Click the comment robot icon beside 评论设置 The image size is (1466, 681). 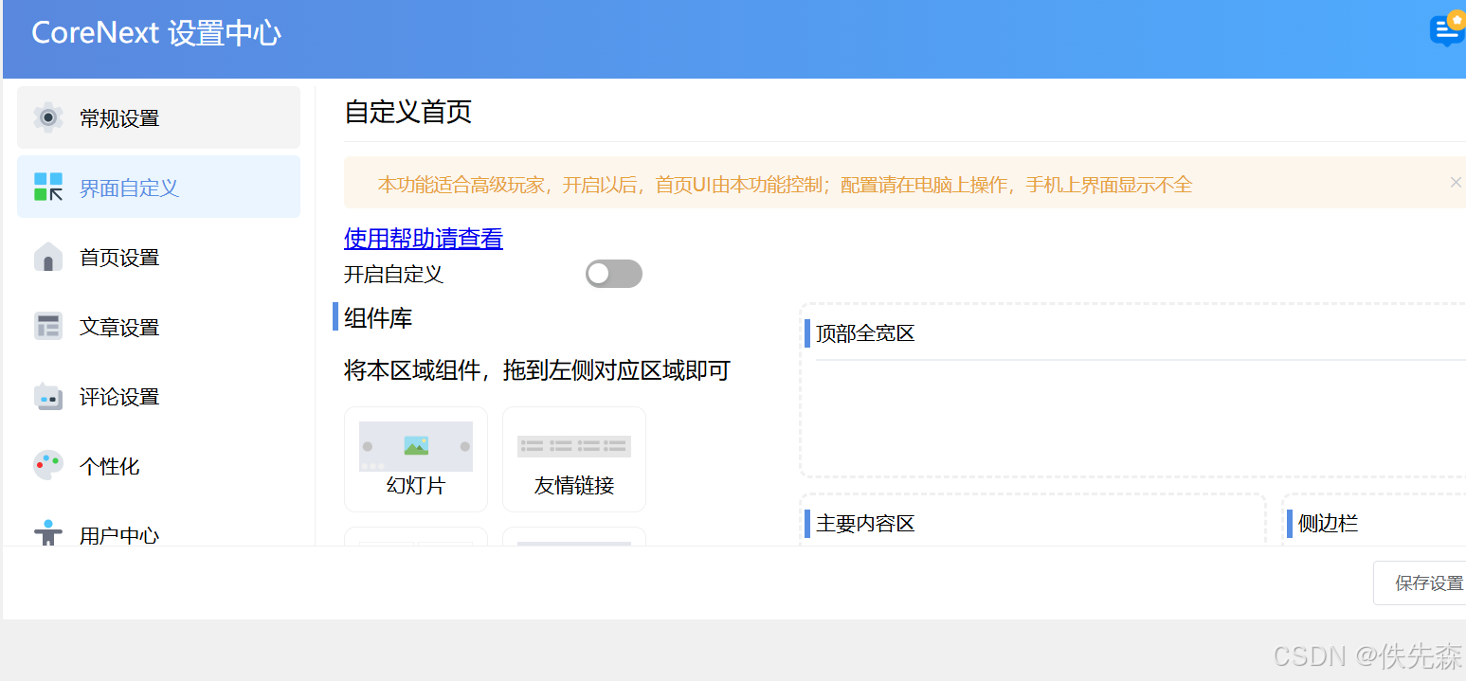(48, 396)
